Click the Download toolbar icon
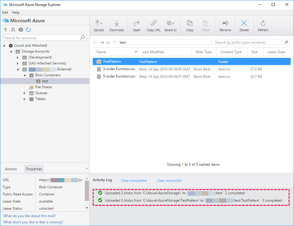Viewport: 294px width, 226px height. (117, 23)
